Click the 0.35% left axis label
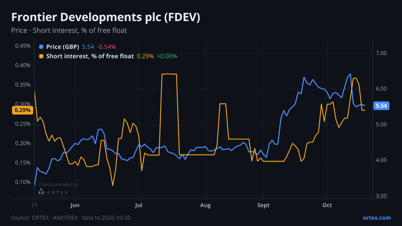This screenshot has height=226, width=402. point(23,85)
